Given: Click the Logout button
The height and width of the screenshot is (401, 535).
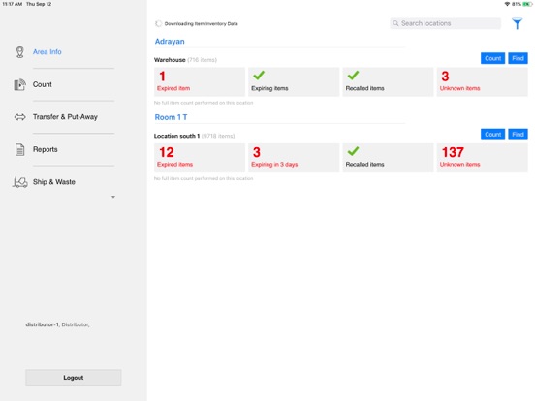Looking at the screenshot, I should coord(74,377).
